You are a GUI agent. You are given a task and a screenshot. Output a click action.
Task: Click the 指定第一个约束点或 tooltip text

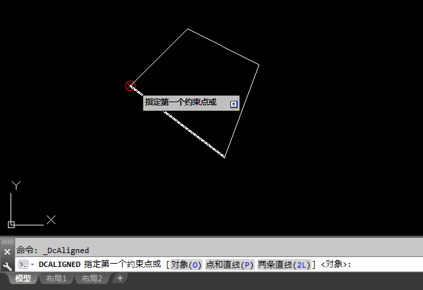tap(181, 102)
